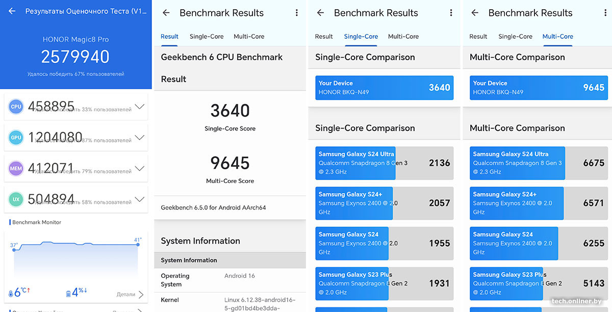Switch to Single-Core tab in first Geekbench panel
612x312 pixels.
[x=207, y=36]
